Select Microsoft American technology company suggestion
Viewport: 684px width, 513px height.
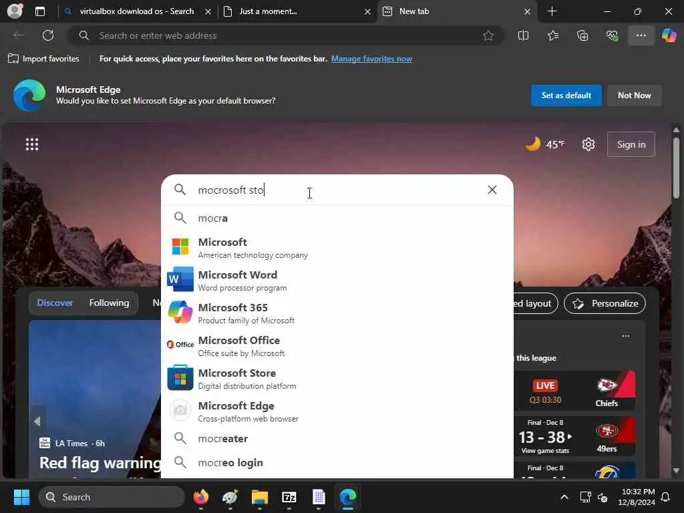pos(337,247)
